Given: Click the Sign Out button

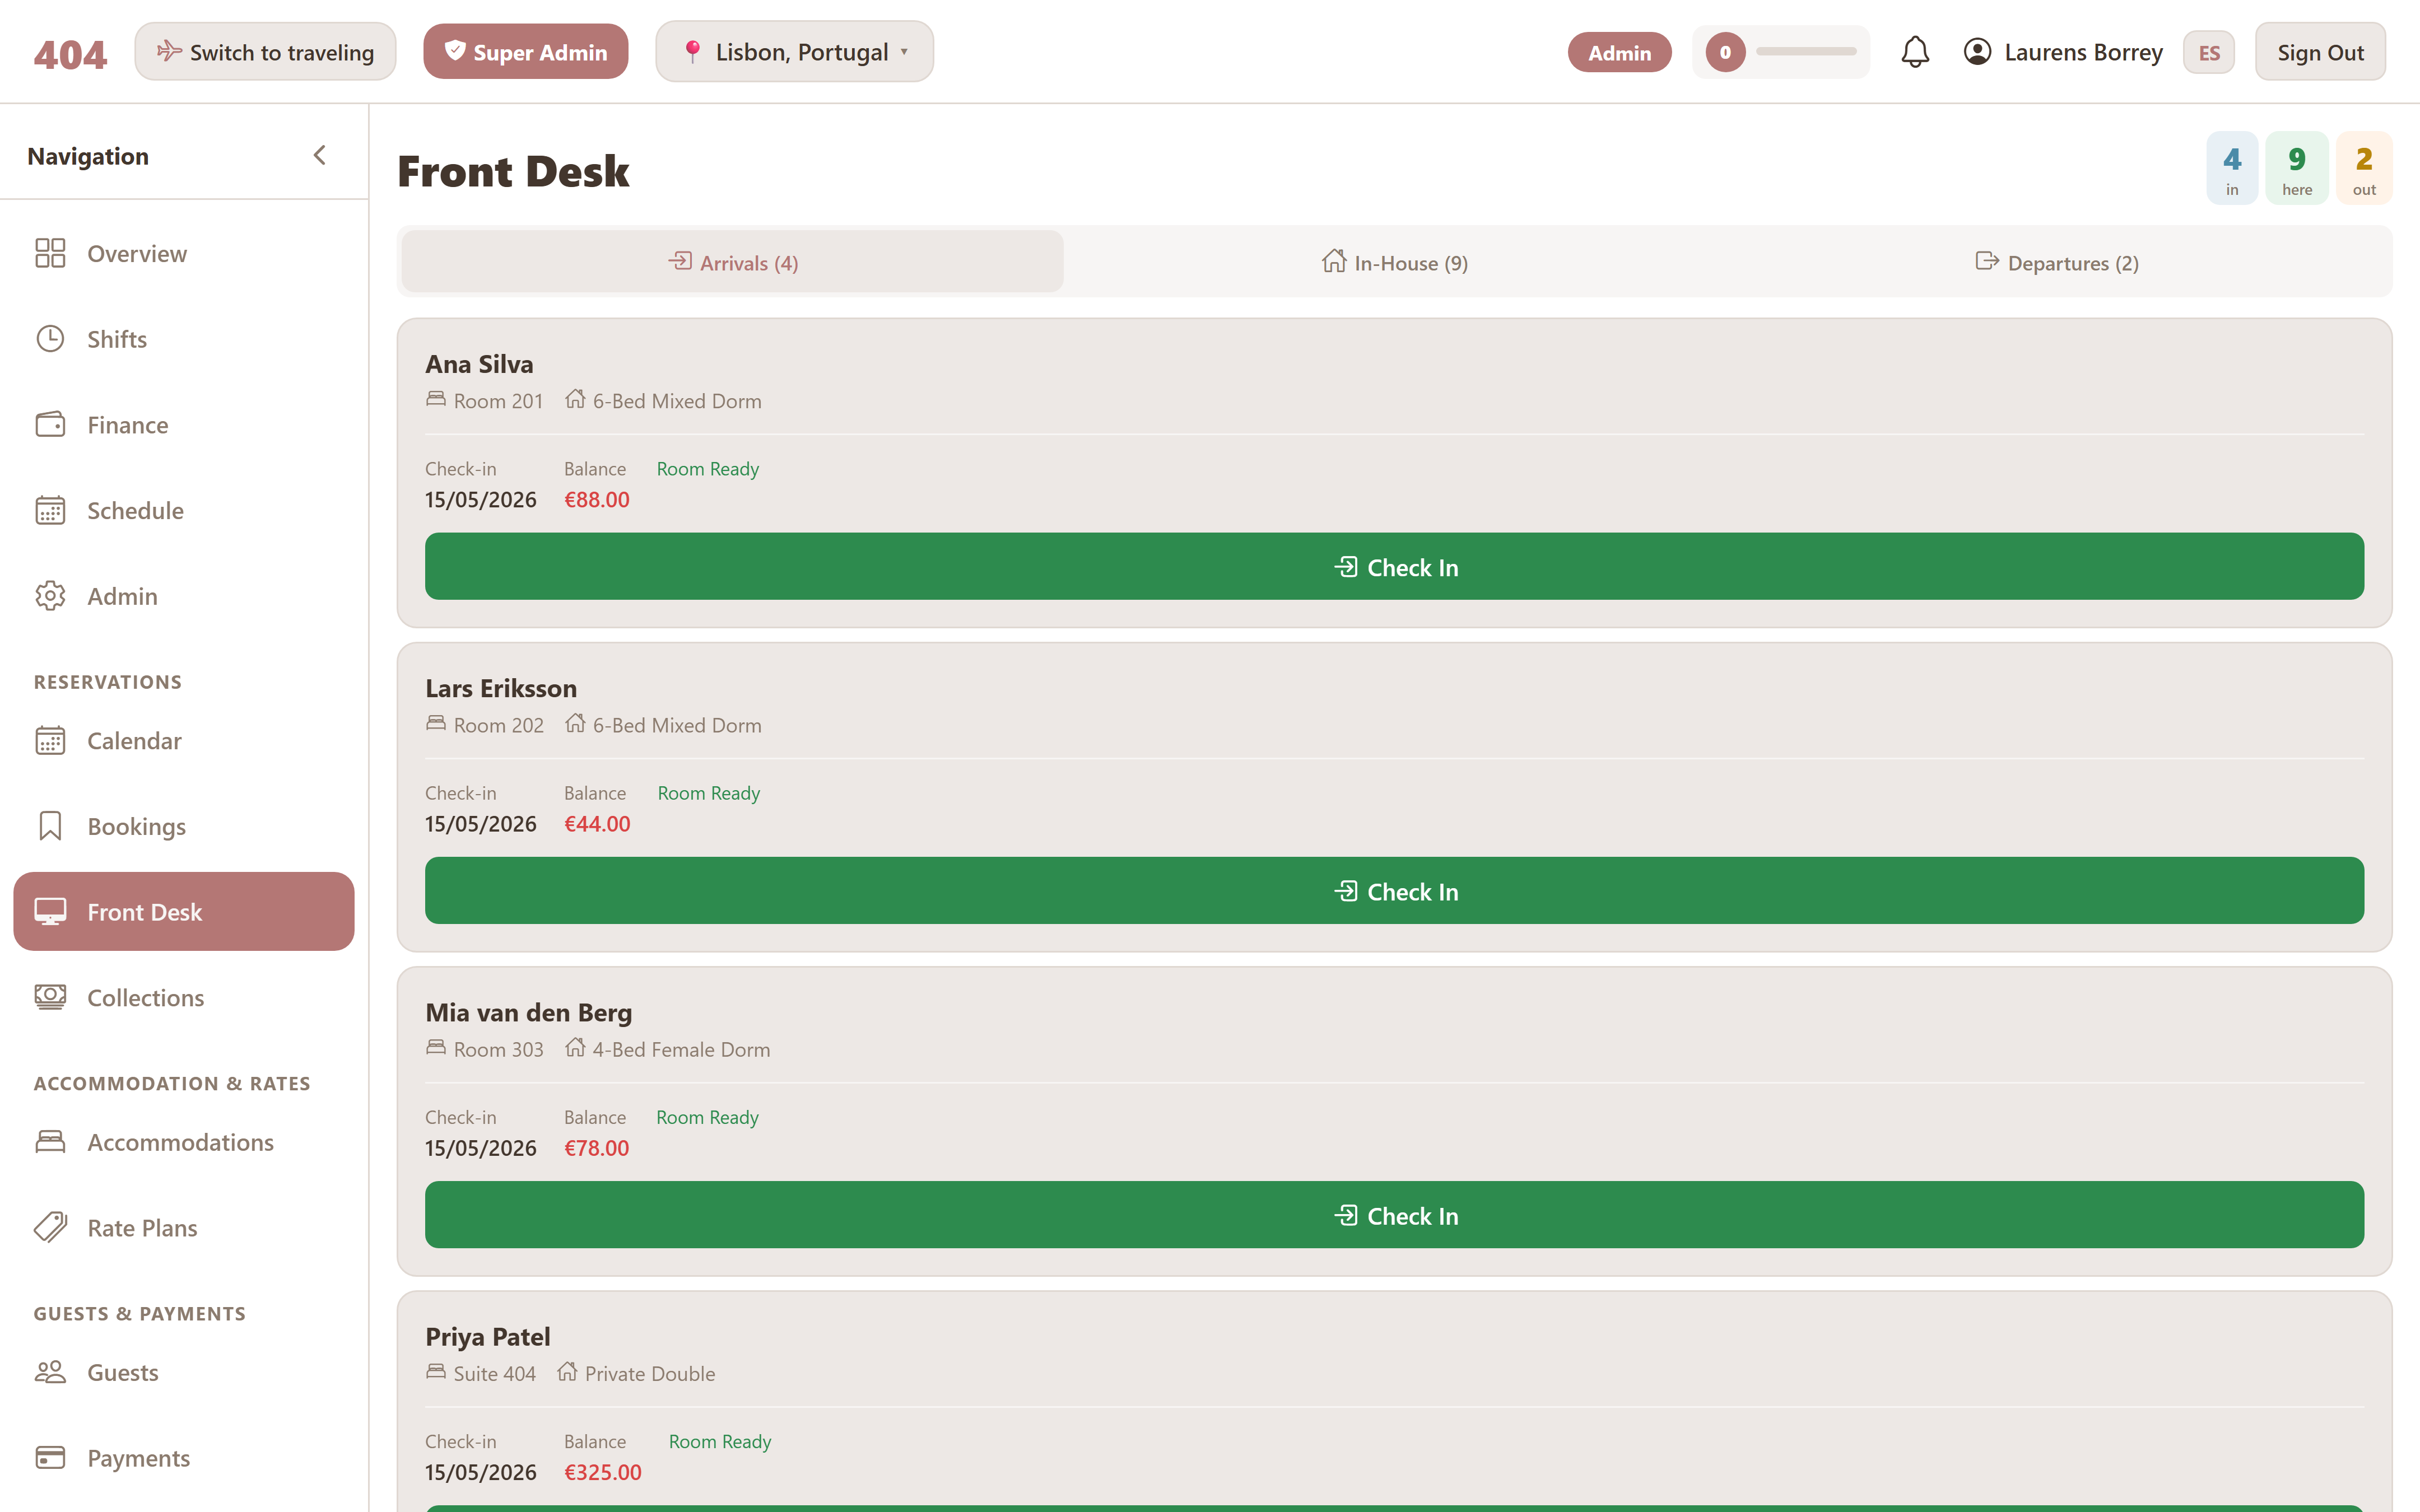Looking at the screenshot, I should (x=2320, y=52).
